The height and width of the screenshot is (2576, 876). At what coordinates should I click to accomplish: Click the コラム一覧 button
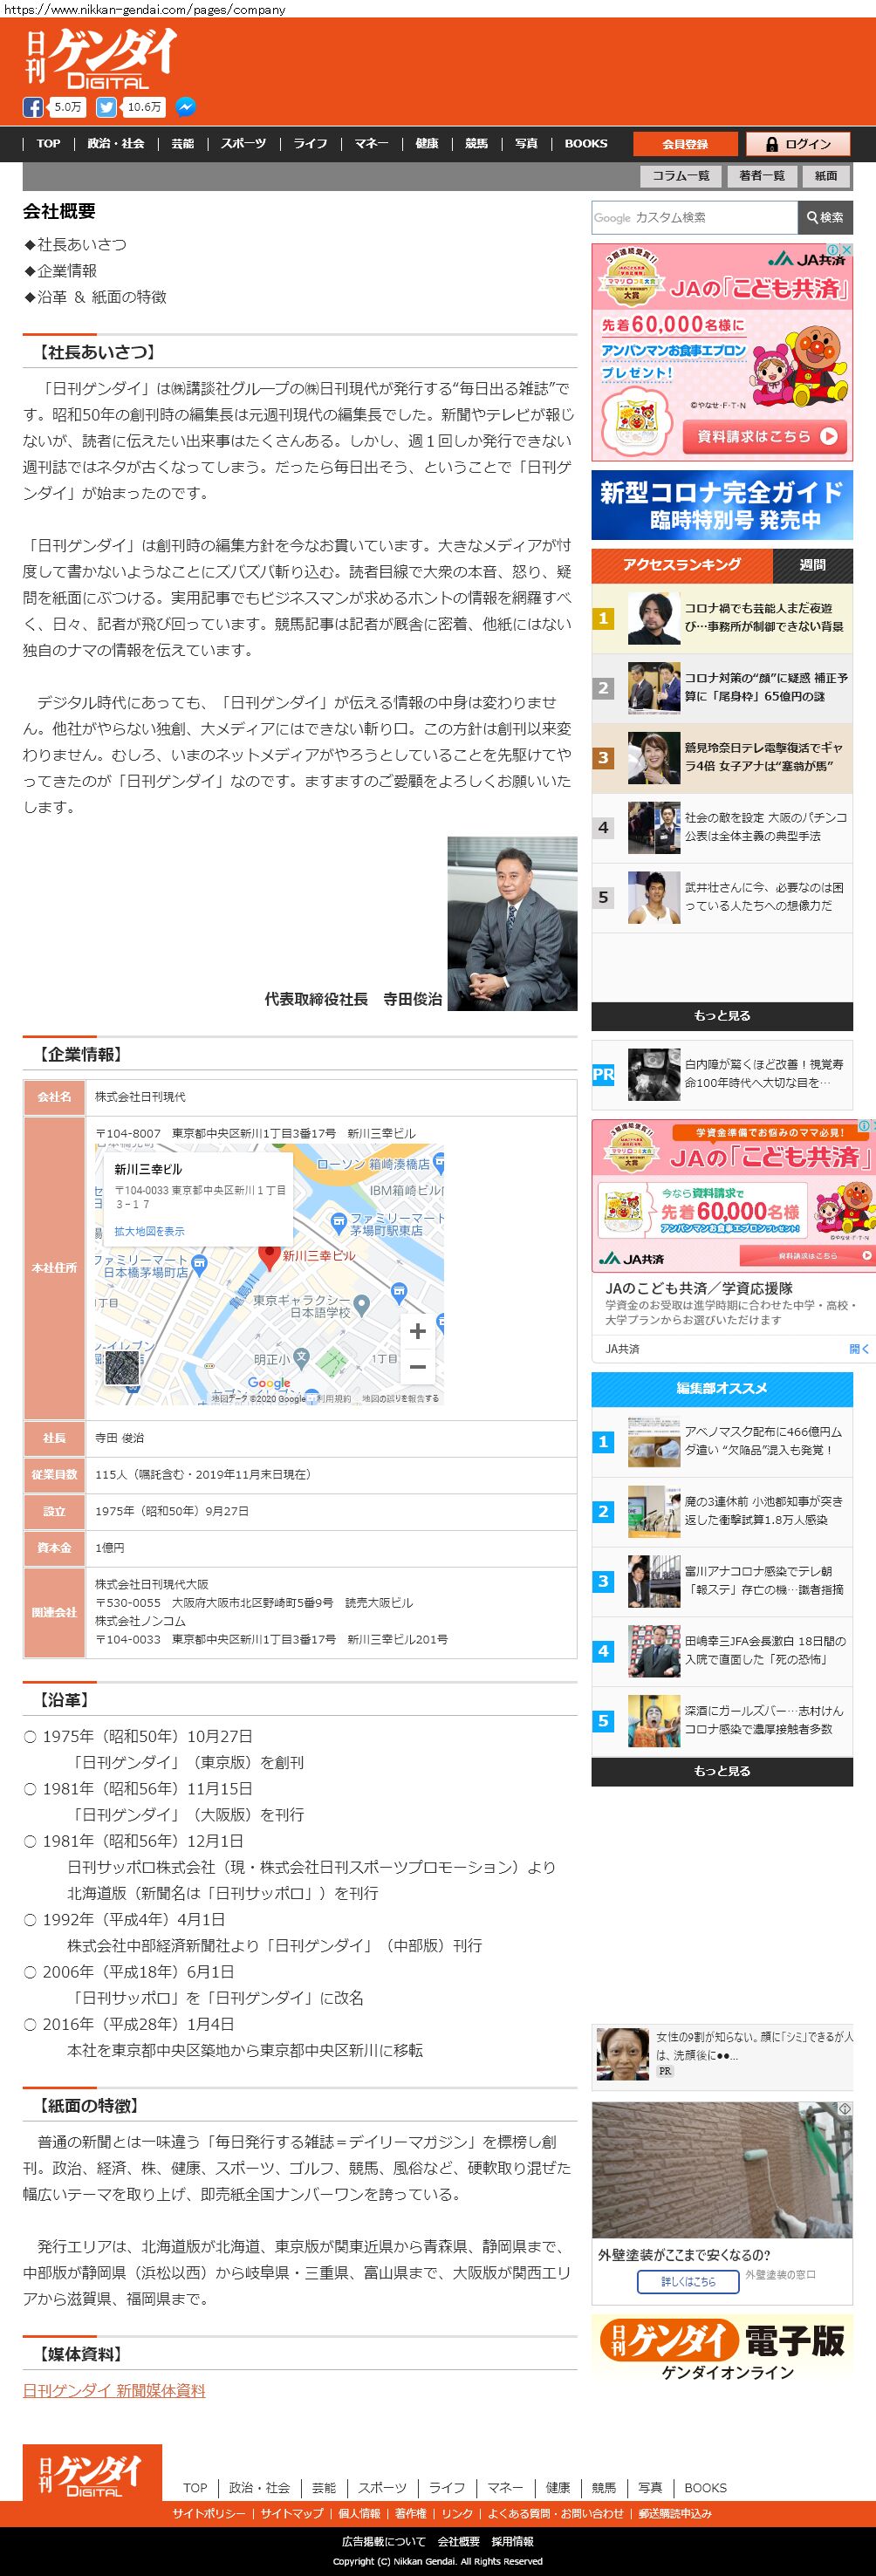(681, 176)
